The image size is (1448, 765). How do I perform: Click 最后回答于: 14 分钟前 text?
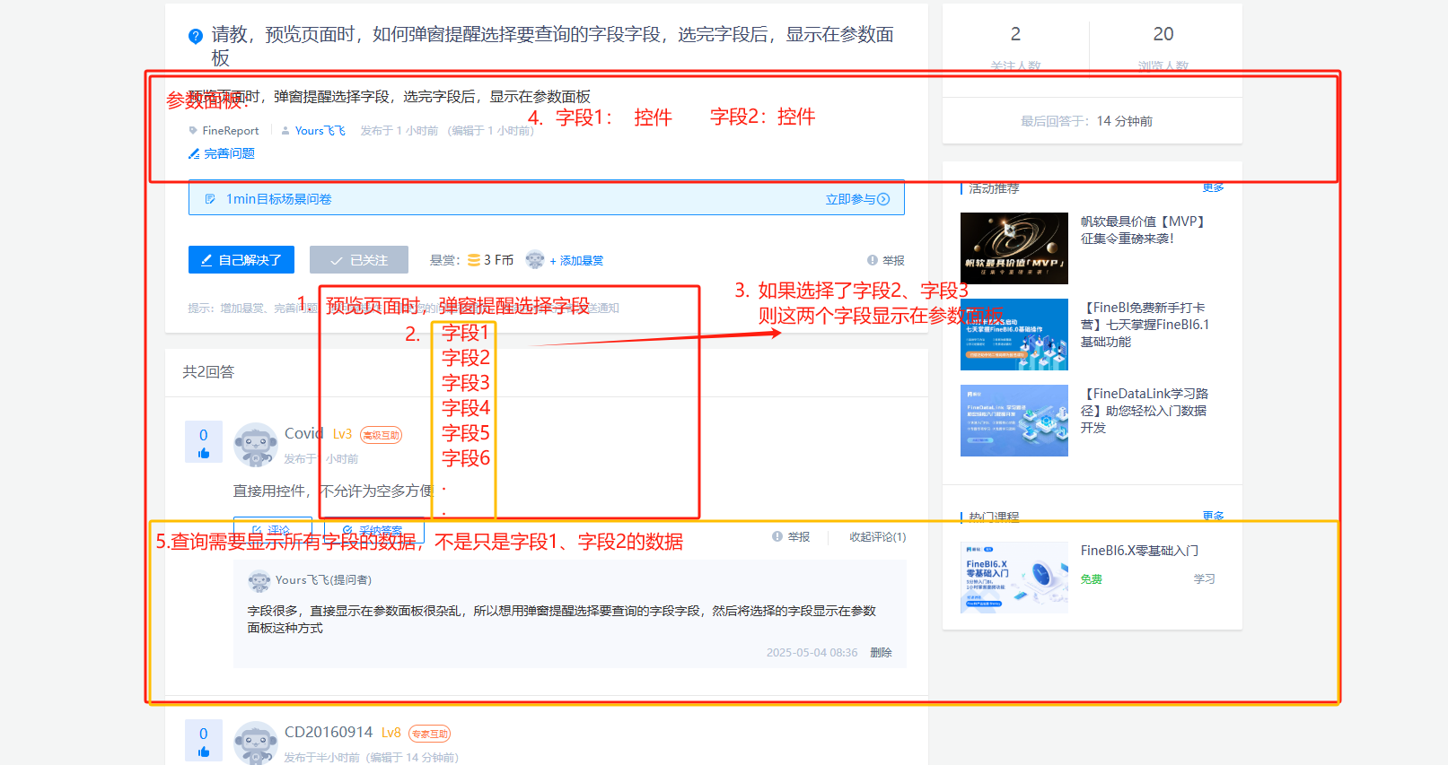pos(1086,121)
